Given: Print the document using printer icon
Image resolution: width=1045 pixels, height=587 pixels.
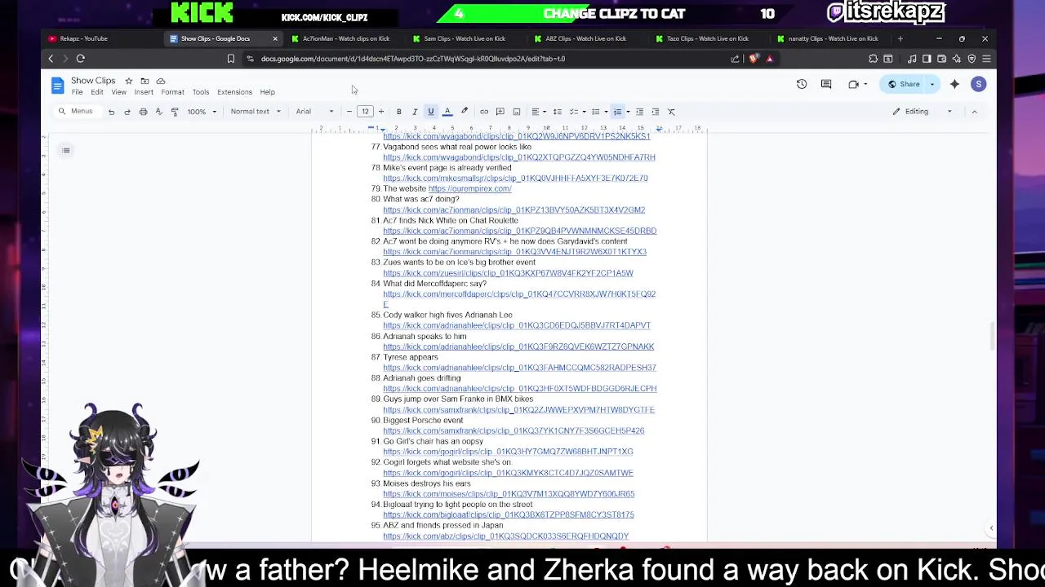Looking at the screenshot, I should 143,112.
